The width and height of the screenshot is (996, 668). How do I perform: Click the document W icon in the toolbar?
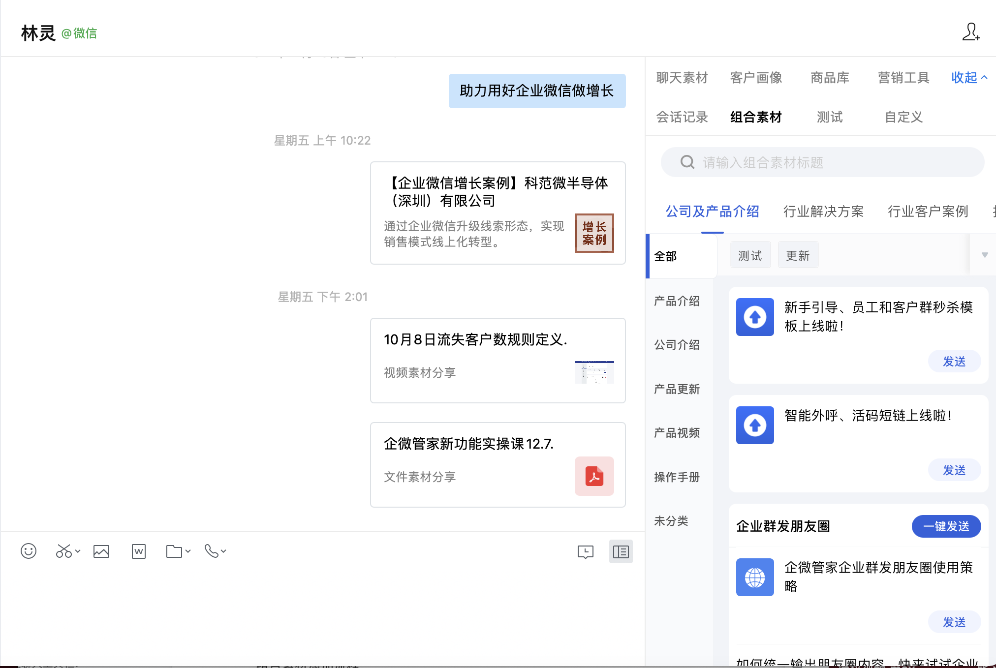(x=139, y=551)
